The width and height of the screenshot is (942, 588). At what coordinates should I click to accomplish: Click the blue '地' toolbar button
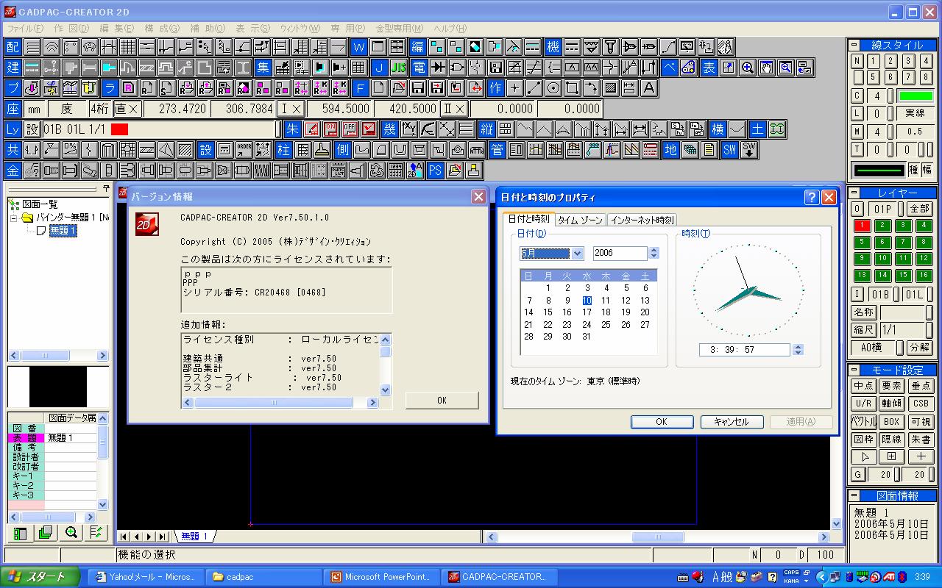coord(670,150)
